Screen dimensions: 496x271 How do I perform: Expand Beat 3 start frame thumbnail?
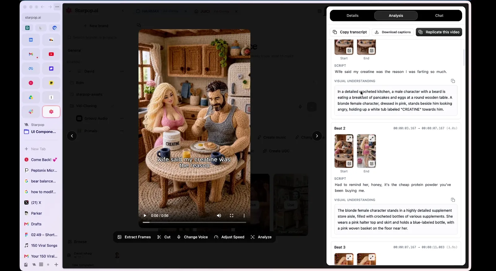coord(349,257)
